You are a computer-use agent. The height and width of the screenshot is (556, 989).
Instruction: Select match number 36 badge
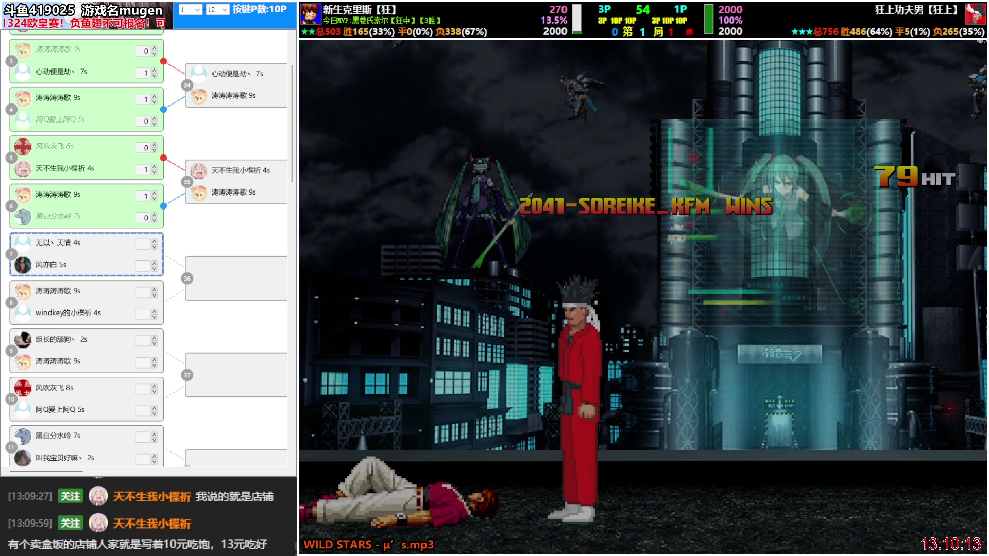[187, 279]
